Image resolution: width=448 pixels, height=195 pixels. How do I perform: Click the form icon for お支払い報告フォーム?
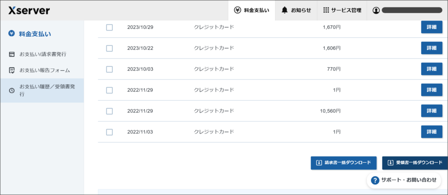click(12, 70)
